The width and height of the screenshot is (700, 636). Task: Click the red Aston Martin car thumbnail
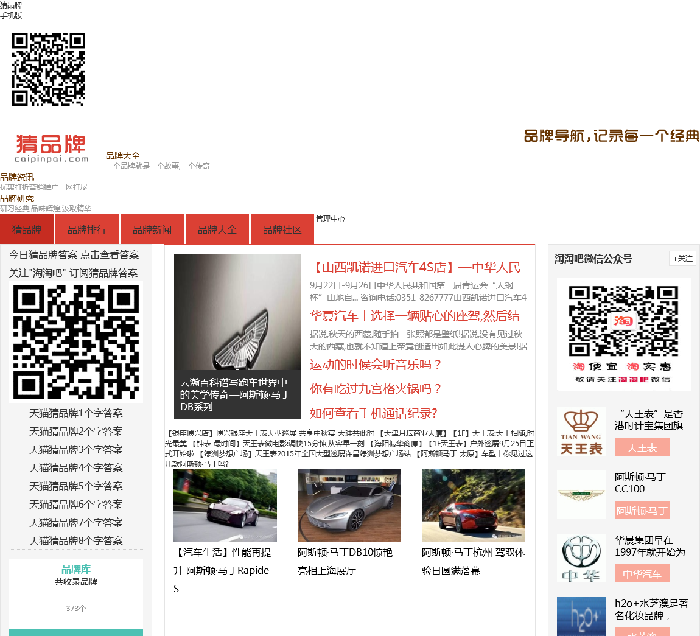point(474,506)
